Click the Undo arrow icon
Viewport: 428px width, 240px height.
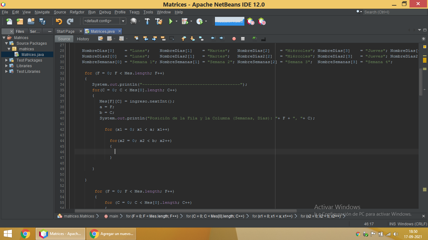coord(59,21)
